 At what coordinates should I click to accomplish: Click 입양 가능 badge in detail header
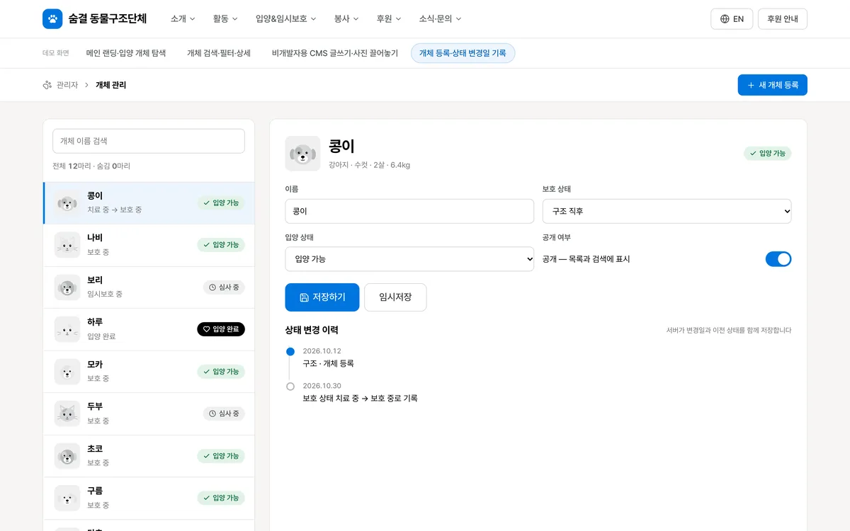tap(767, 154)
